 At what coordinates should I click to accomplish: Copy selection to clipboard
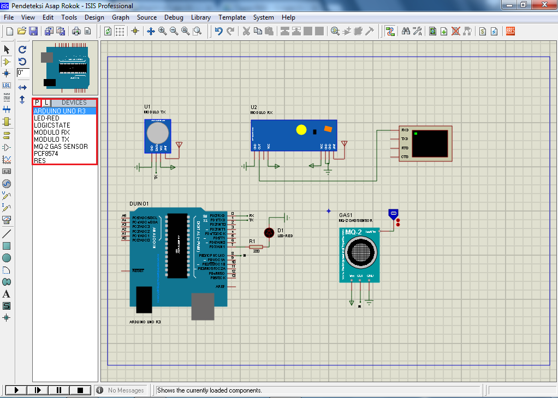click(258, 31)
